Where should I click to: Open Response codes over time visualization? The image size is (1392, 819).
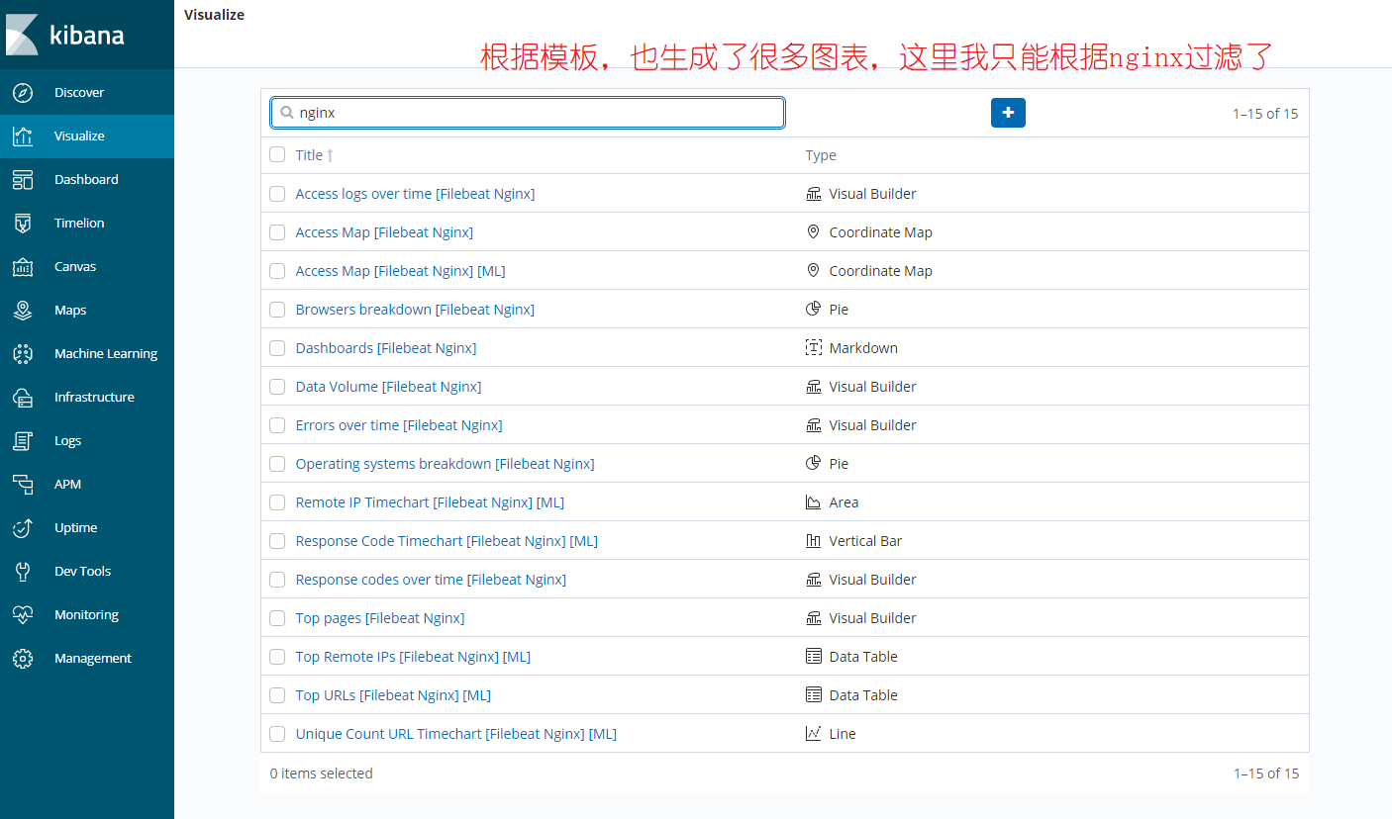pyautogui.click(x=431, y=580)
